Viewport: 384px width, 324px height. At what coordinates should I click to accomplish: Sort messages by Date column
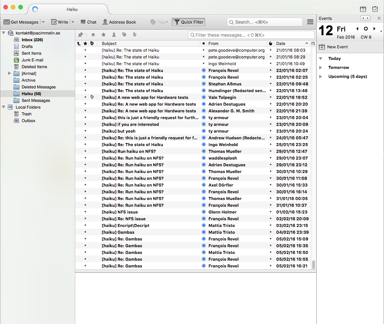tap(292, 43)
